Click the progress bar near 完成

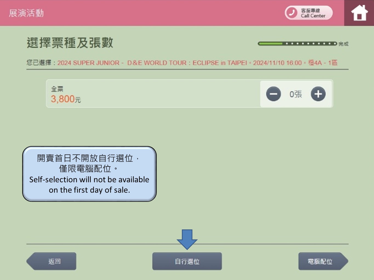(x=297, y=43)
